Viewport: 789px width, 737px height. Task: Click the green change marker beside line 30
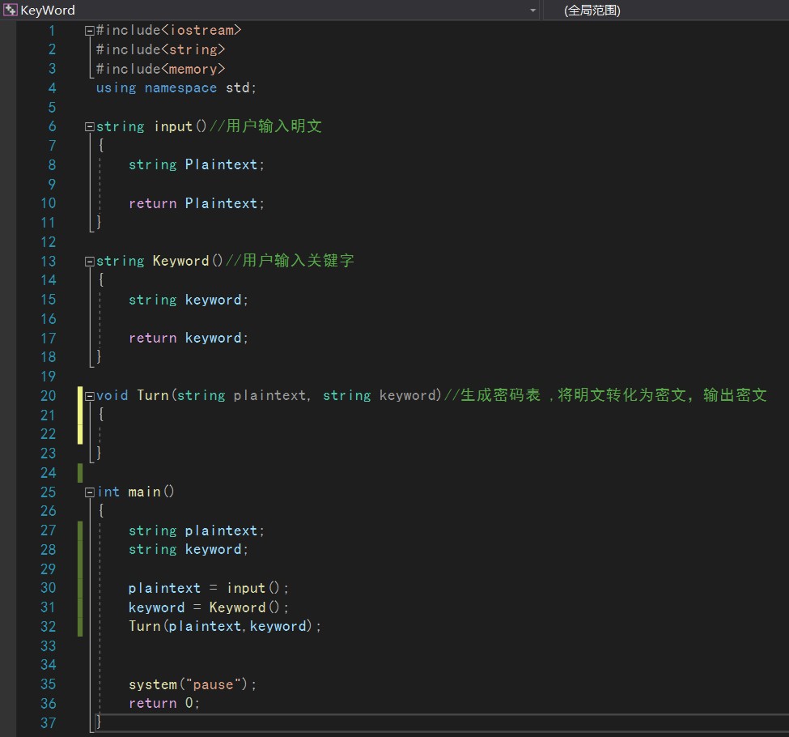[x=80, y=588]
